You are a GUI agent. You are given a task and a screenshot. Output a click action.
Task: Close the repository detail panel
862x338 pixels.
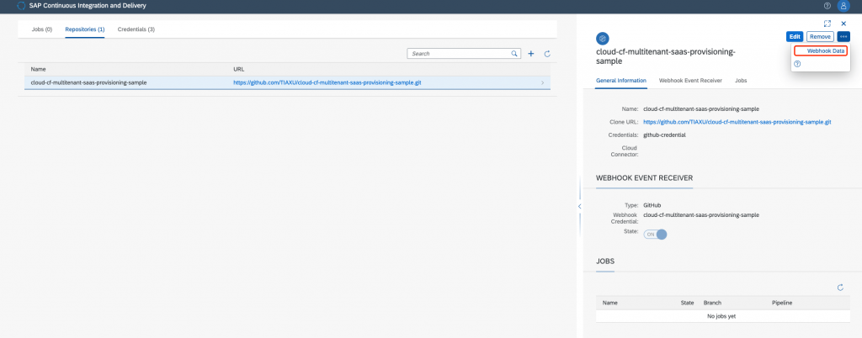point(843,24)
